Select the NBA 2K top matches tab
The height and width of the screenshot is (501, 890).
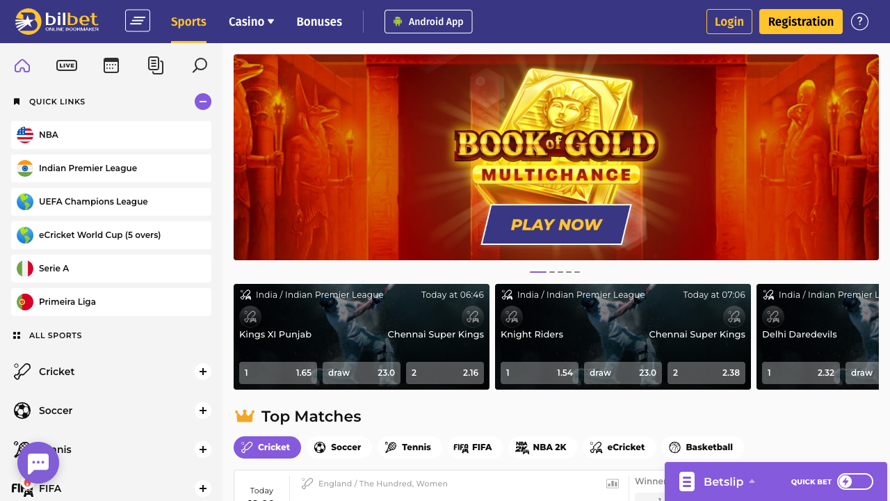coord(543,447)
